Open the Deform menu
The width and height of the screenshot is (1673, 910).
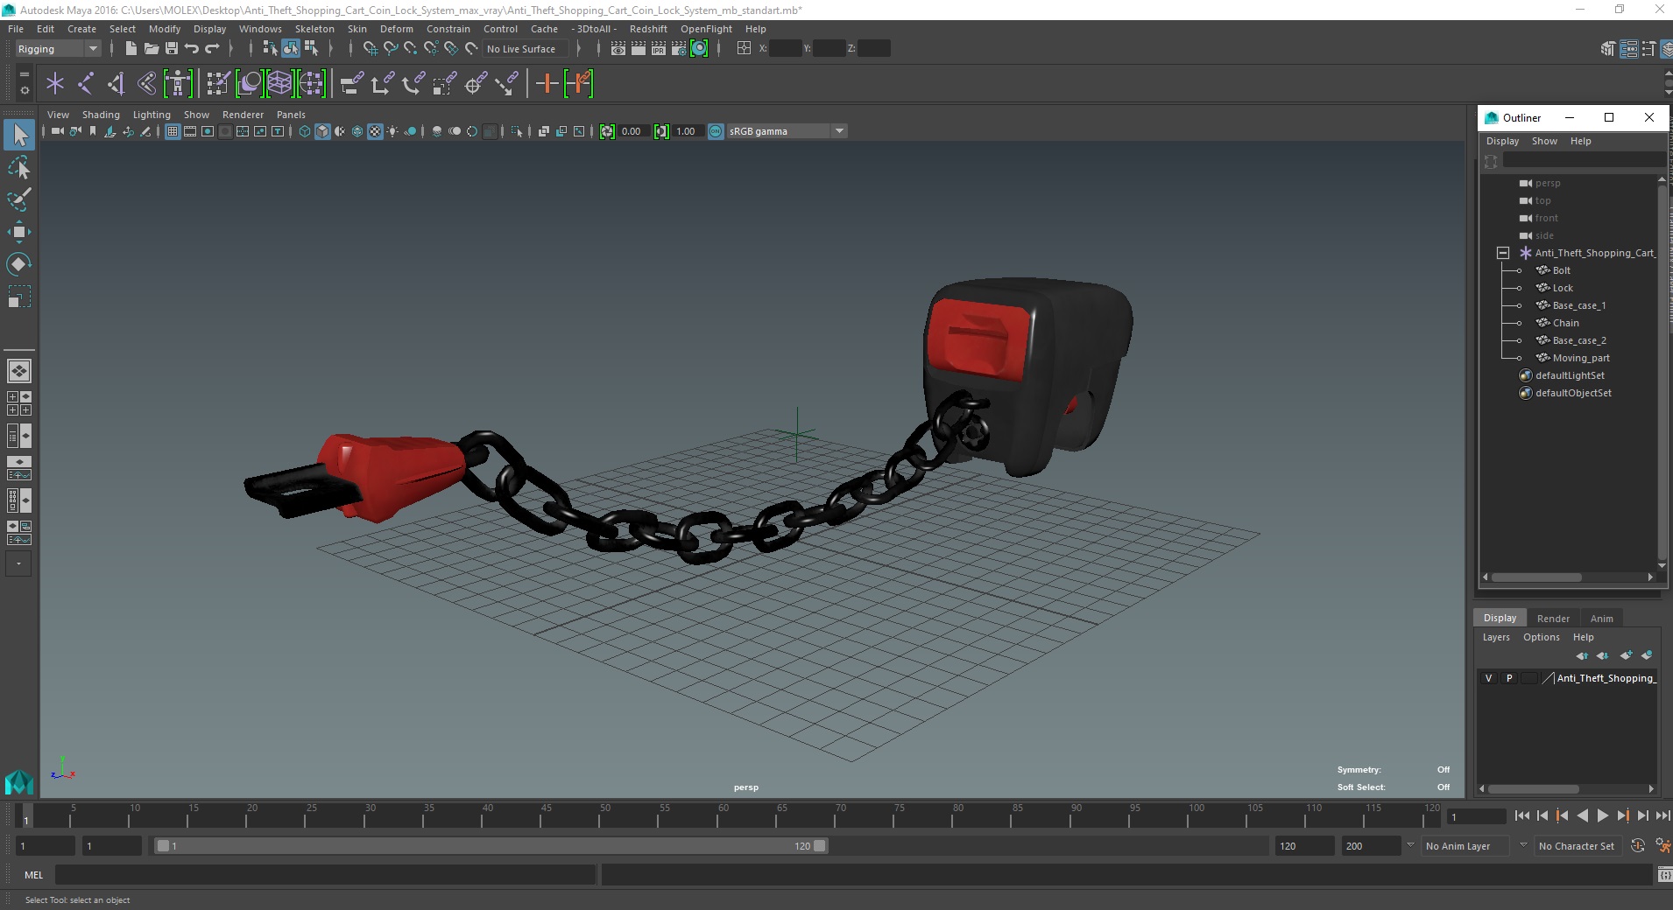[x=396, y=29]
